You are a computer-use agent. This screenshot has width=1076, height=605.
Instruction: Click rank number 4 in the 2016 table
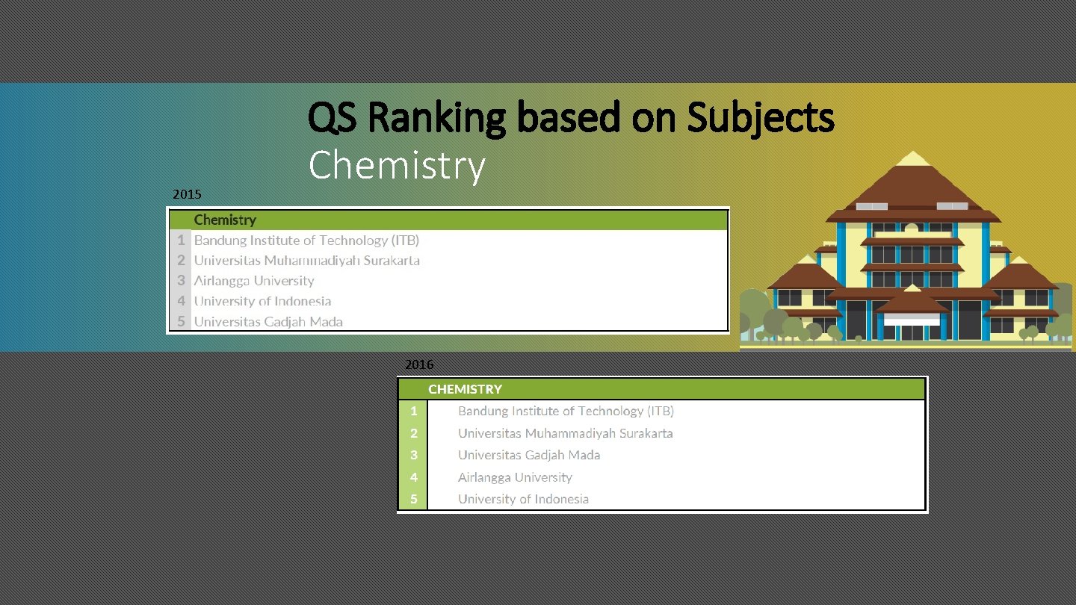pos(414,477)
